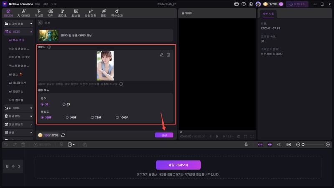Open the 화면전환 (Transitions) tab
This screenshot has height=188, width=334.
point(90,13)
